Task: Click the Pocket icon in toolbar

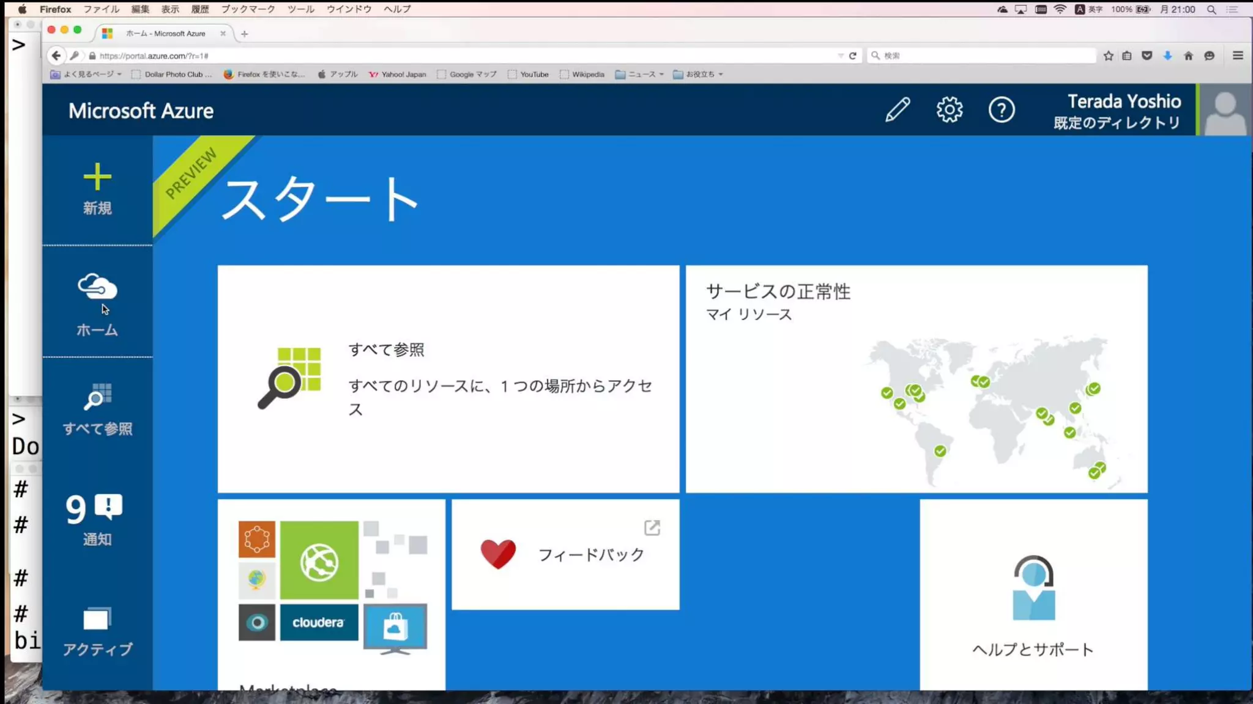Action: [1147, 56]
